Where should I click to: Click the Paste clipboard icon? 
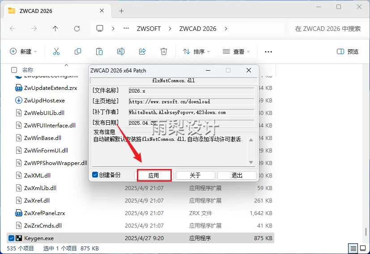(99, 51)
